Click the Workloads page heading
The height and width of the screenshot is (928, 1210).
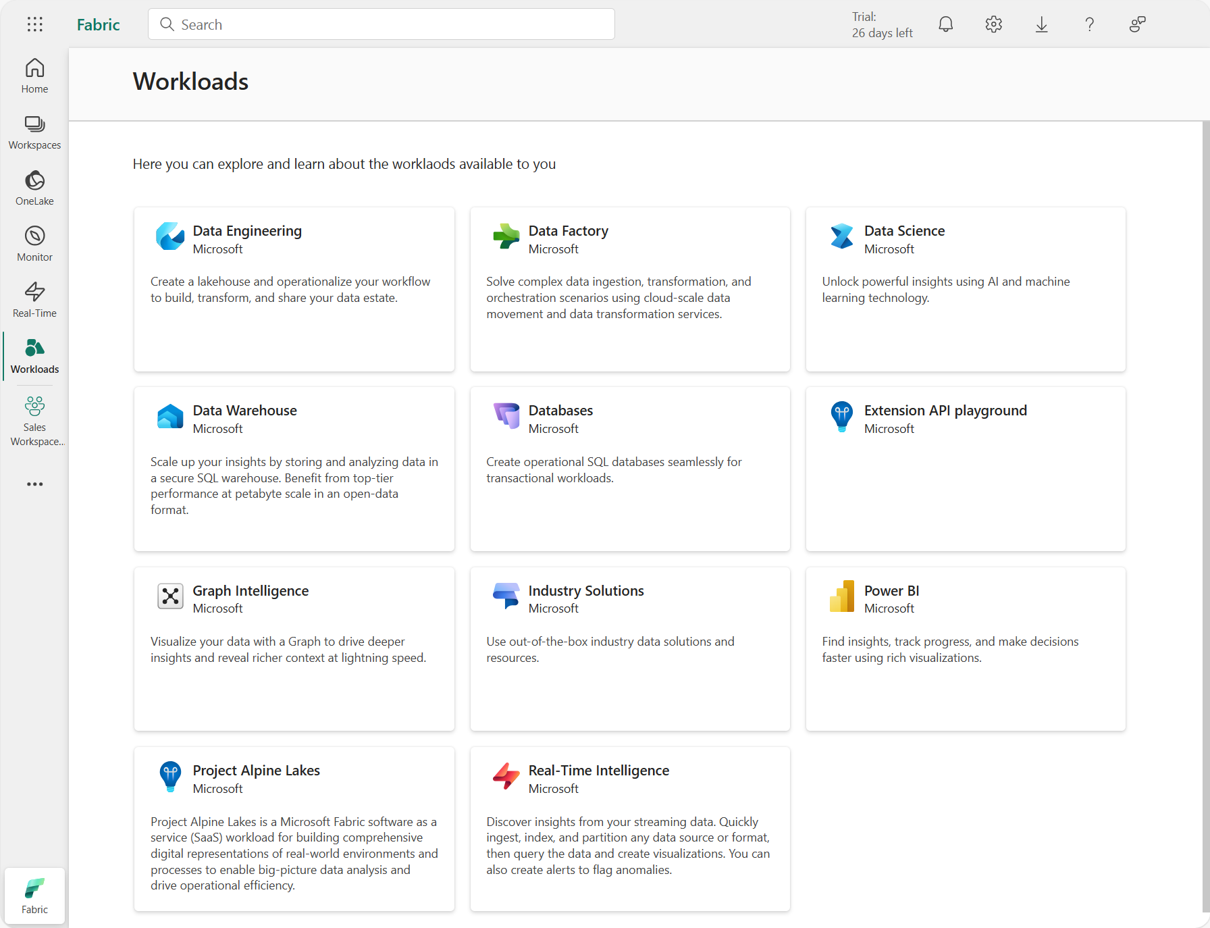click(190, 82)
